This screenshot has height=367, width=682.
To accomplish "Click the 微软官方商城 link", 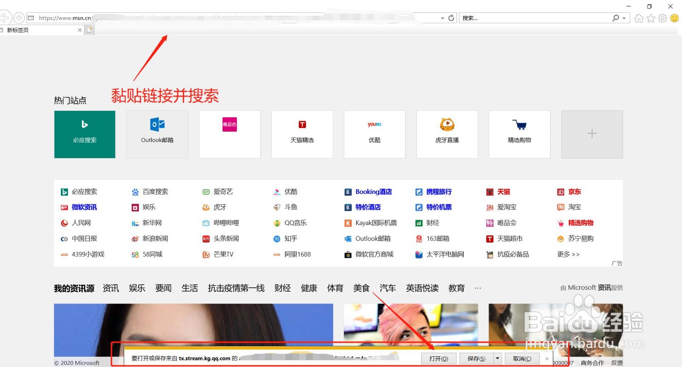I will click(x=375, y=254).
